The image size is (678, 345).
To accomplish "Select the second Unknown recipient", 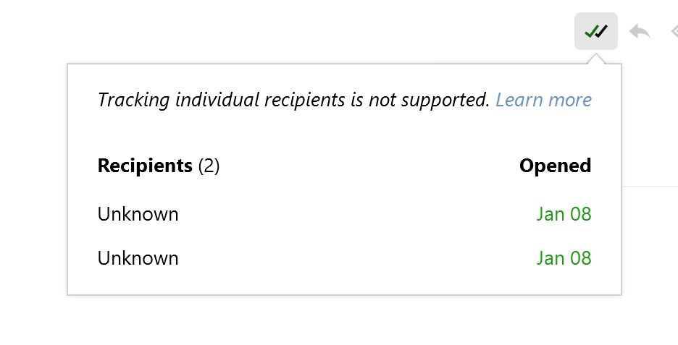I will click(138, 258).
